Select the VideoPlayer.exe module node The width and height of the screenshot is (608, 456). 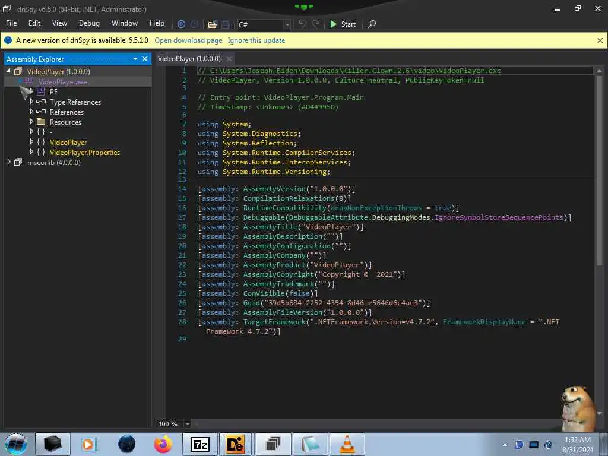pos(63,82)
